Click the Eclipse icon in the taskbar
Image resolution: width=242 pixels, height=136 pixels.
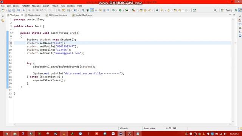point(121,134)
